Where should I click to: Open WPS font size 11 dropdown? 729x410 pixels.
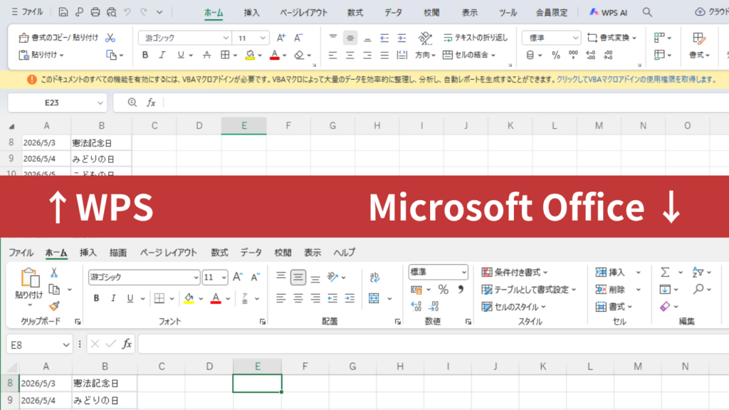point(263,38)
